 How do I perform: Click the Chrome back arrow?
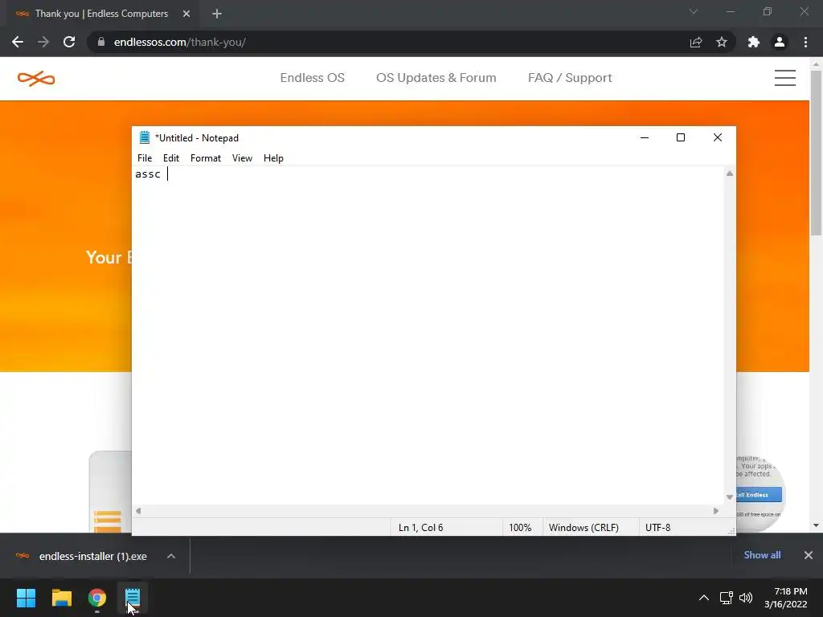tap(18, 42)
